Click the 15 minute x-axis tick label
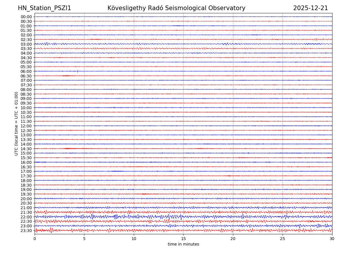This screenshot has width=346, height=260. [x=183, y=239]
